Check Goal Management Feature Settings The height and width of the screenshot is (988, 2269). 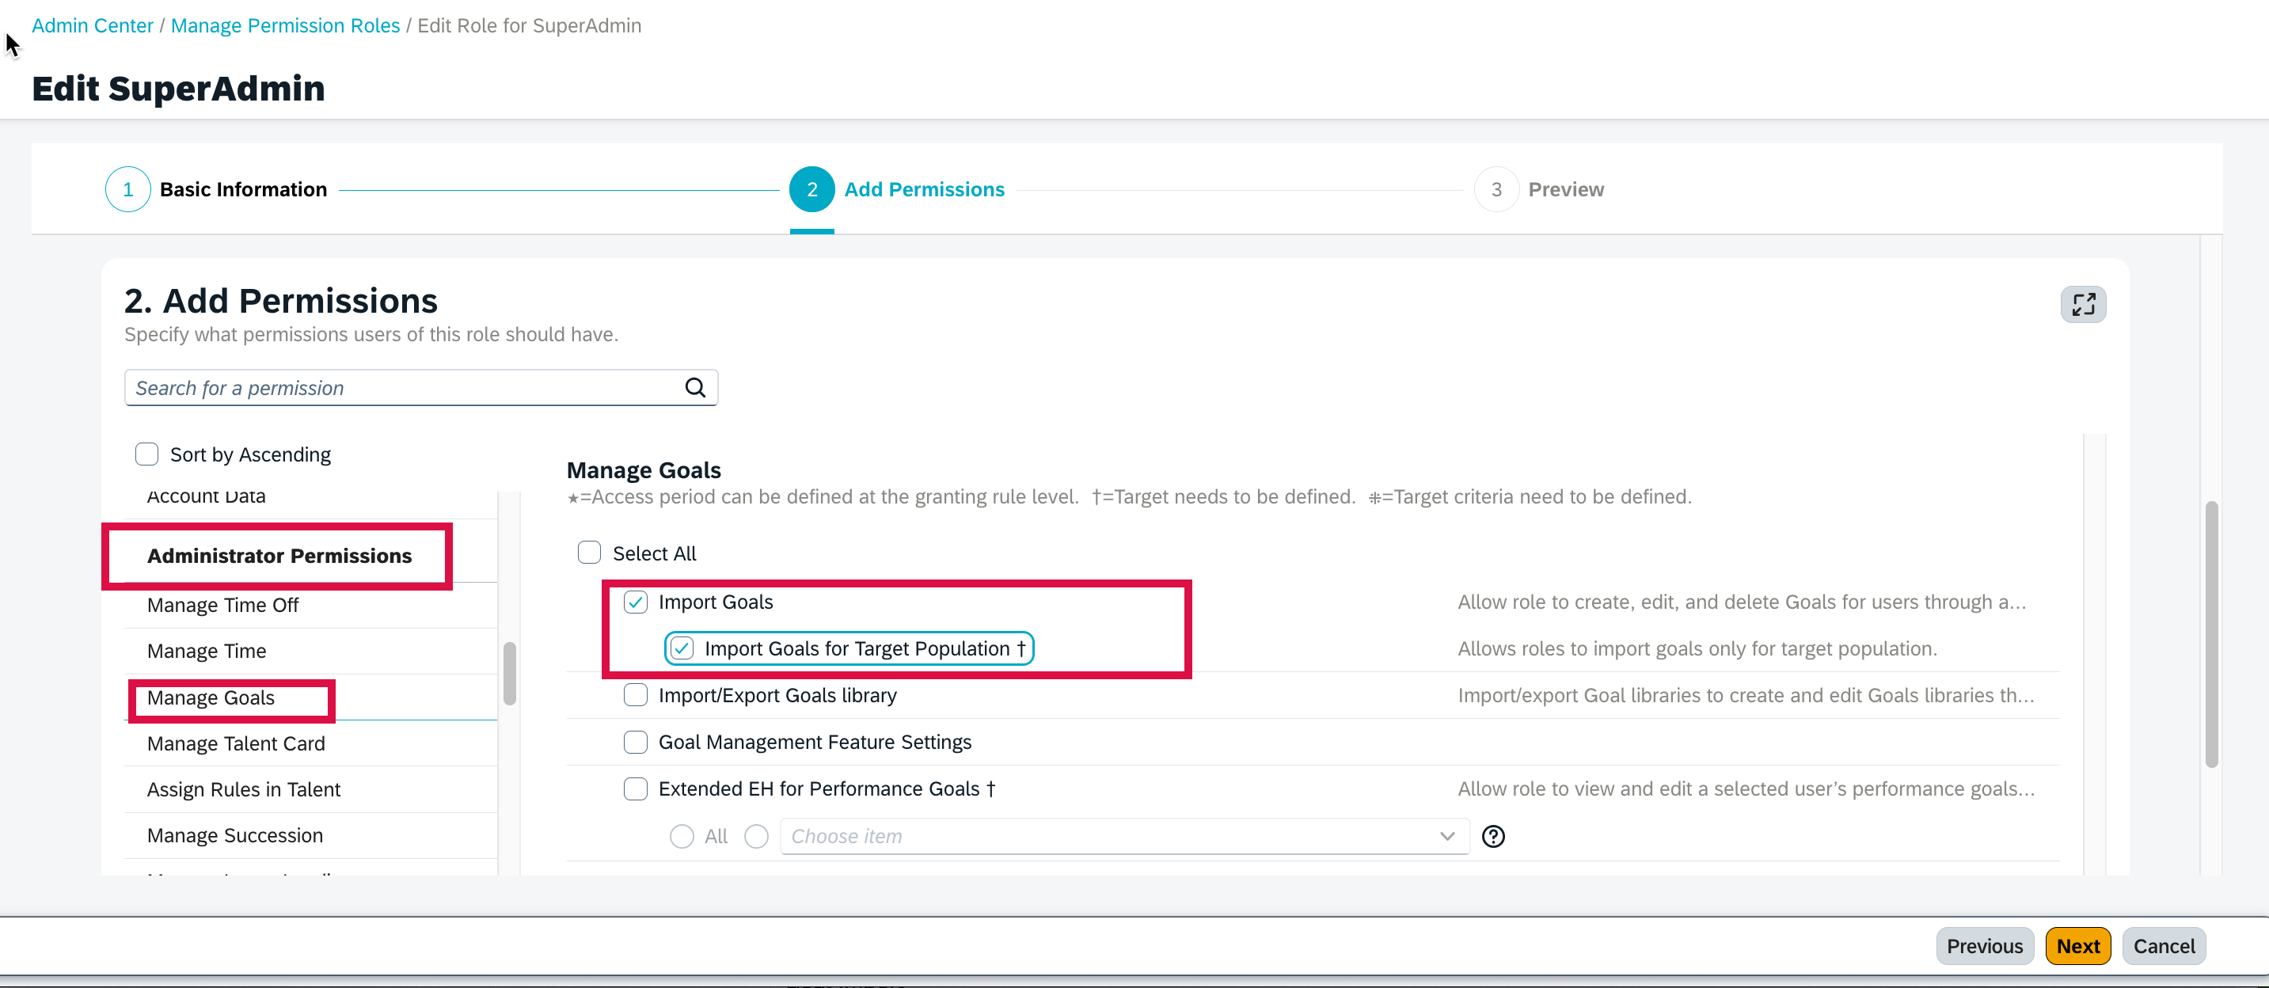pos(635,742)
